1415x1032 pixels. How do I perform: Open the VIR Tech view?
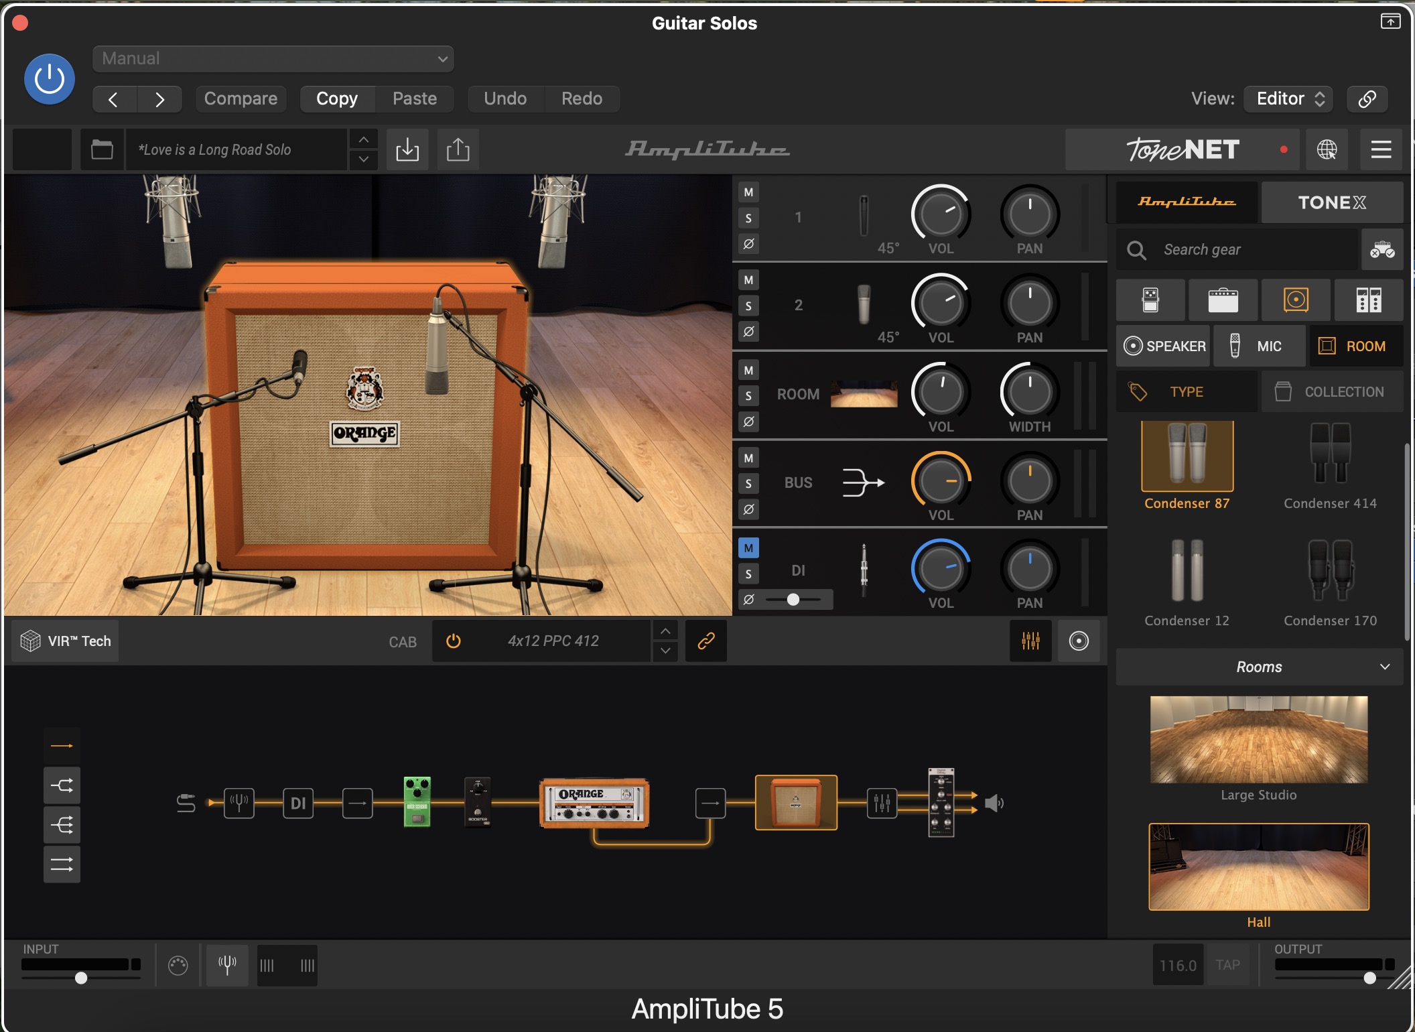pos(66,641)
